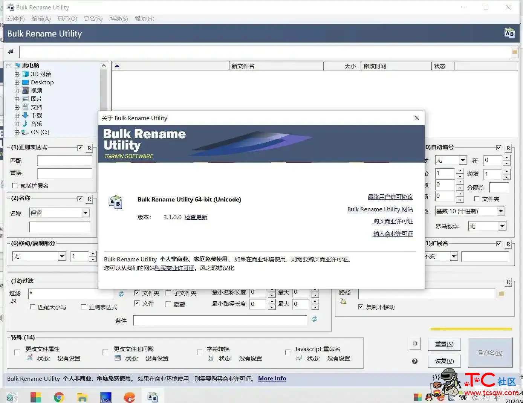Toggle the (1)正则表达式 group checkbox
The image size is (523, 403).
tap(80, 148)
